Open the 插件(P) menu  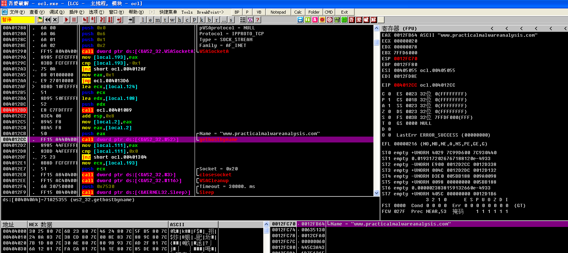click(x=76, y=12)
